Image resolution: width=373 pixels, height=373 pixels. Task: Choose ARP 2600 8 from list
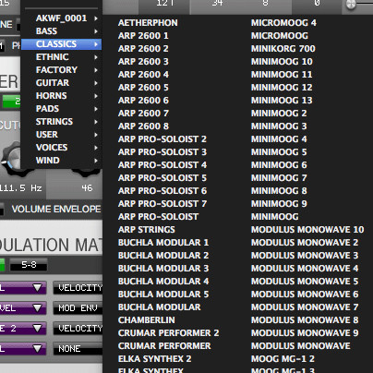[143, 126]
